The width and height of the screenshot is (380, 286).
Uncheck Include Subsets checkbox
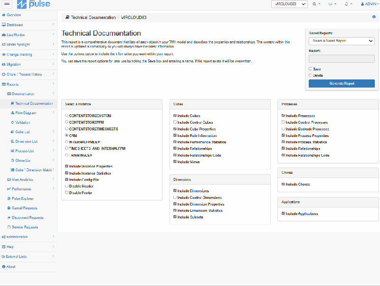(x=175, y=217)
